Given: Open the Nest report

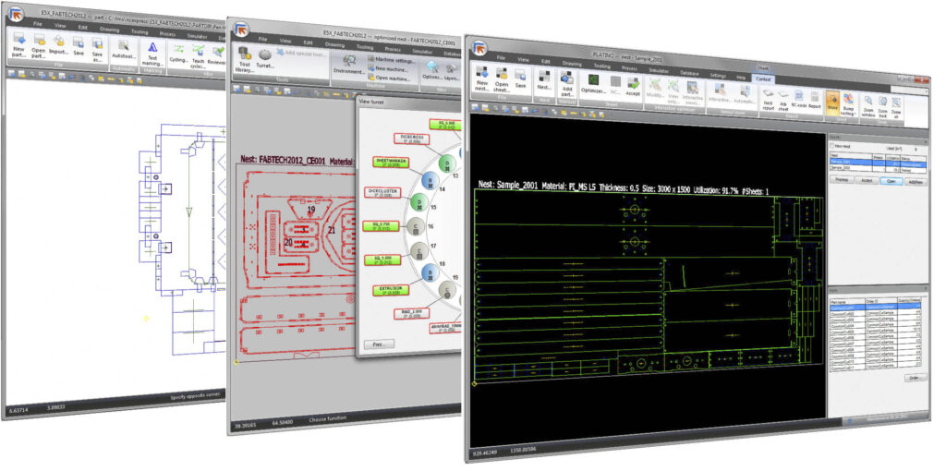Looking at the screenshot, I should pos(768,99).
